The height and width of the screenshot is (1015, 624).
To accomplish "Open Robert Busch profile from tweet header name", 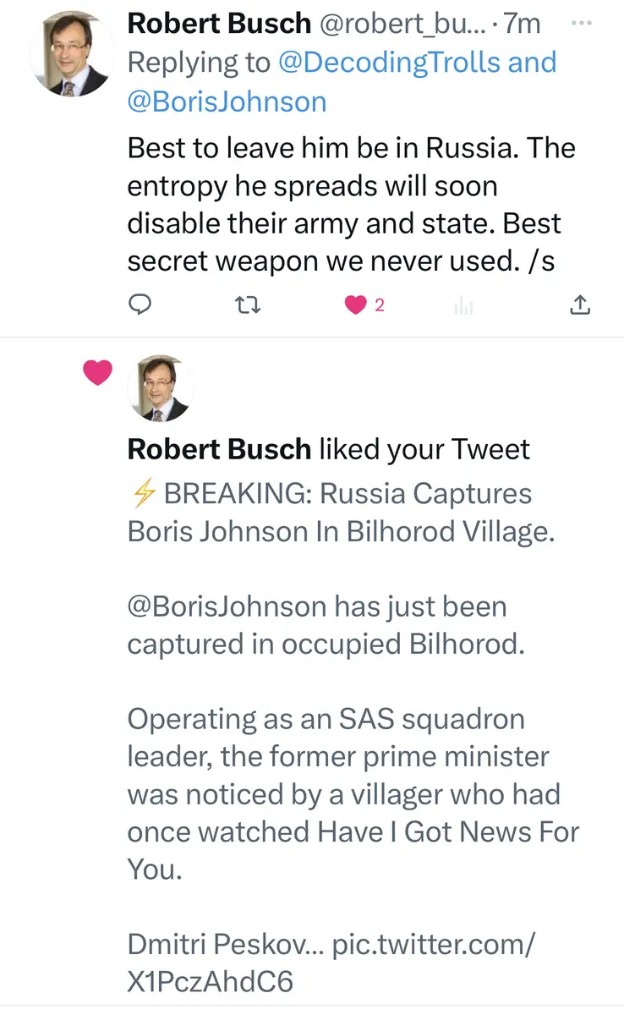I will click(218, 24).
